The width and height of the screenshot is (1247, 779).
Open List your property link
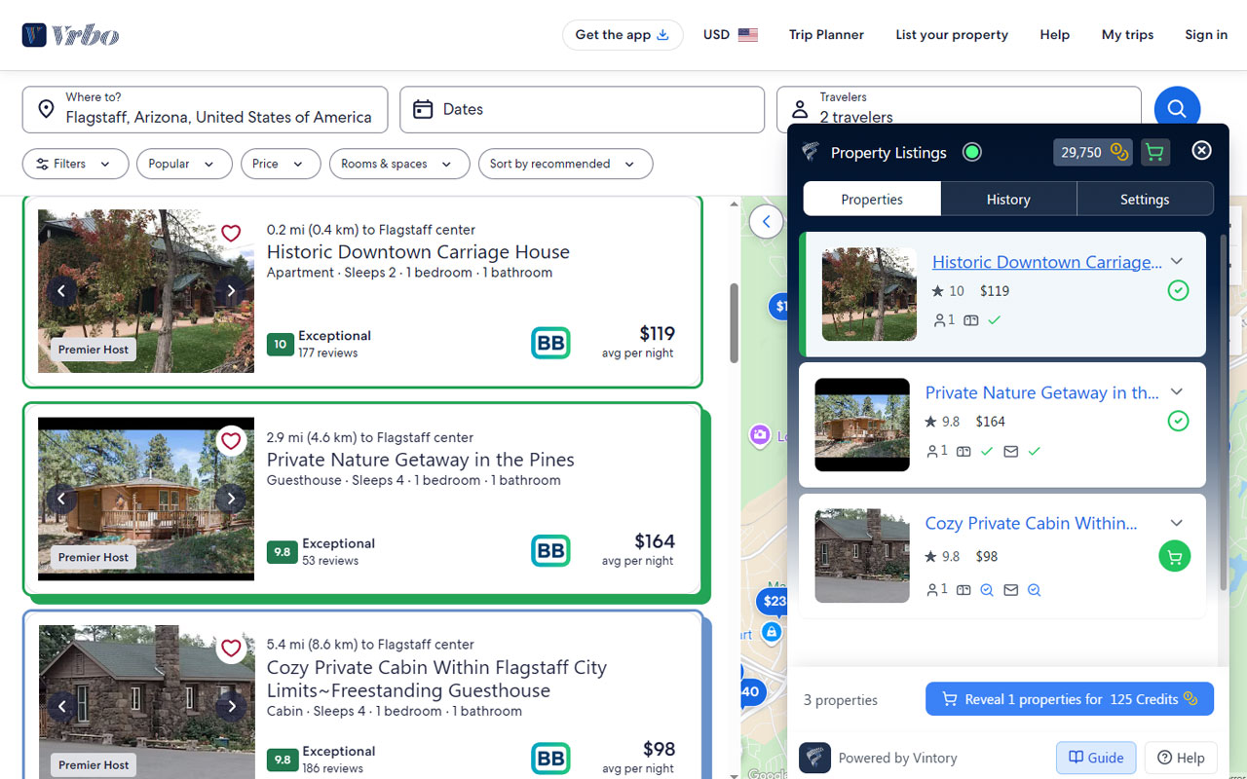click(x=952, y=35)
